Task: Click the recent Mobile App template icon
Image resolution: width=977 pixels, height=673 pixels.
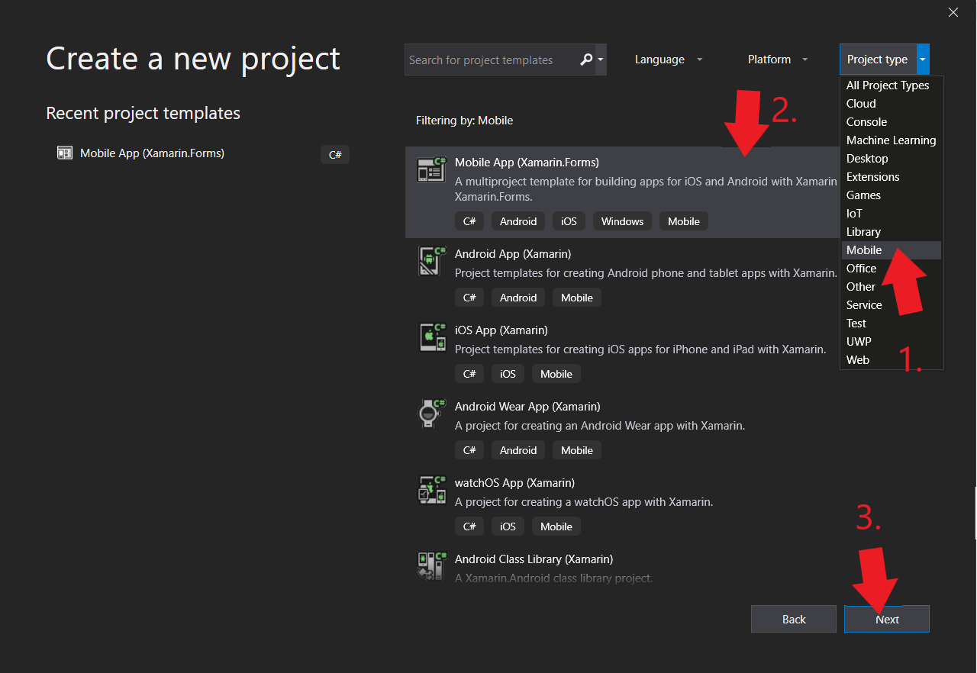Action: click(x=64, y=153)
